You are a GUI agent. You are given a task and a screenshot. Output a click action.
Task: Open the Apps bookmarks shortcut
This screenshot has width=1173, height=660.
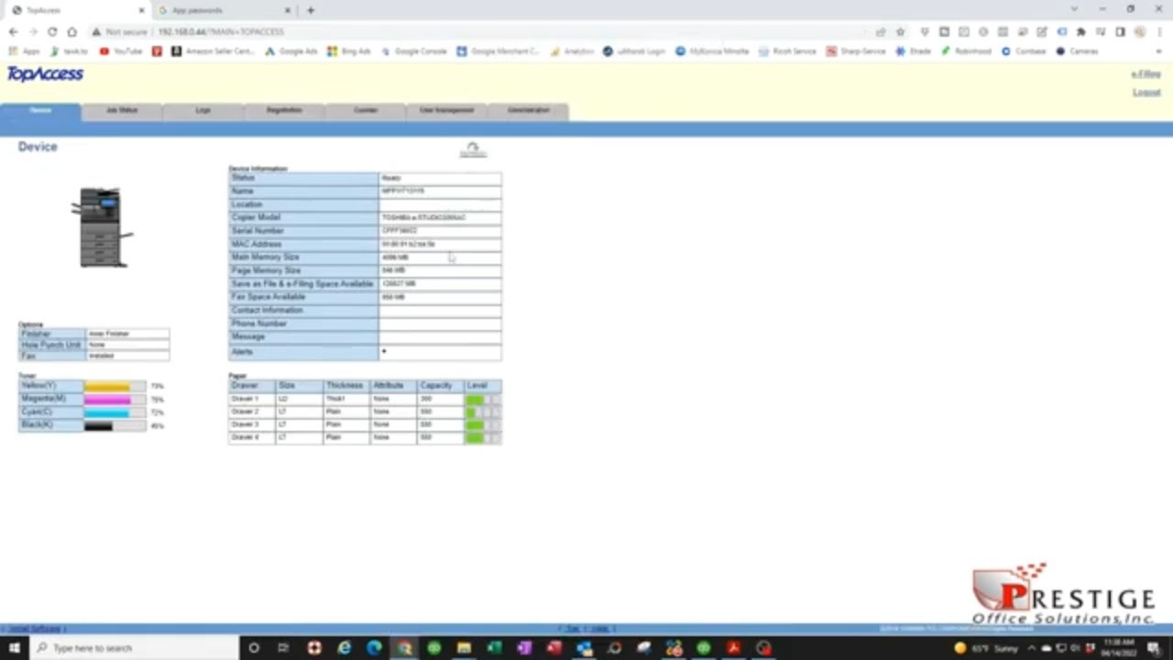tap(25, 51)
